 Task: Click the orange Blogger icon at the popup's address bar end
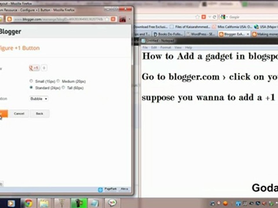113,19
